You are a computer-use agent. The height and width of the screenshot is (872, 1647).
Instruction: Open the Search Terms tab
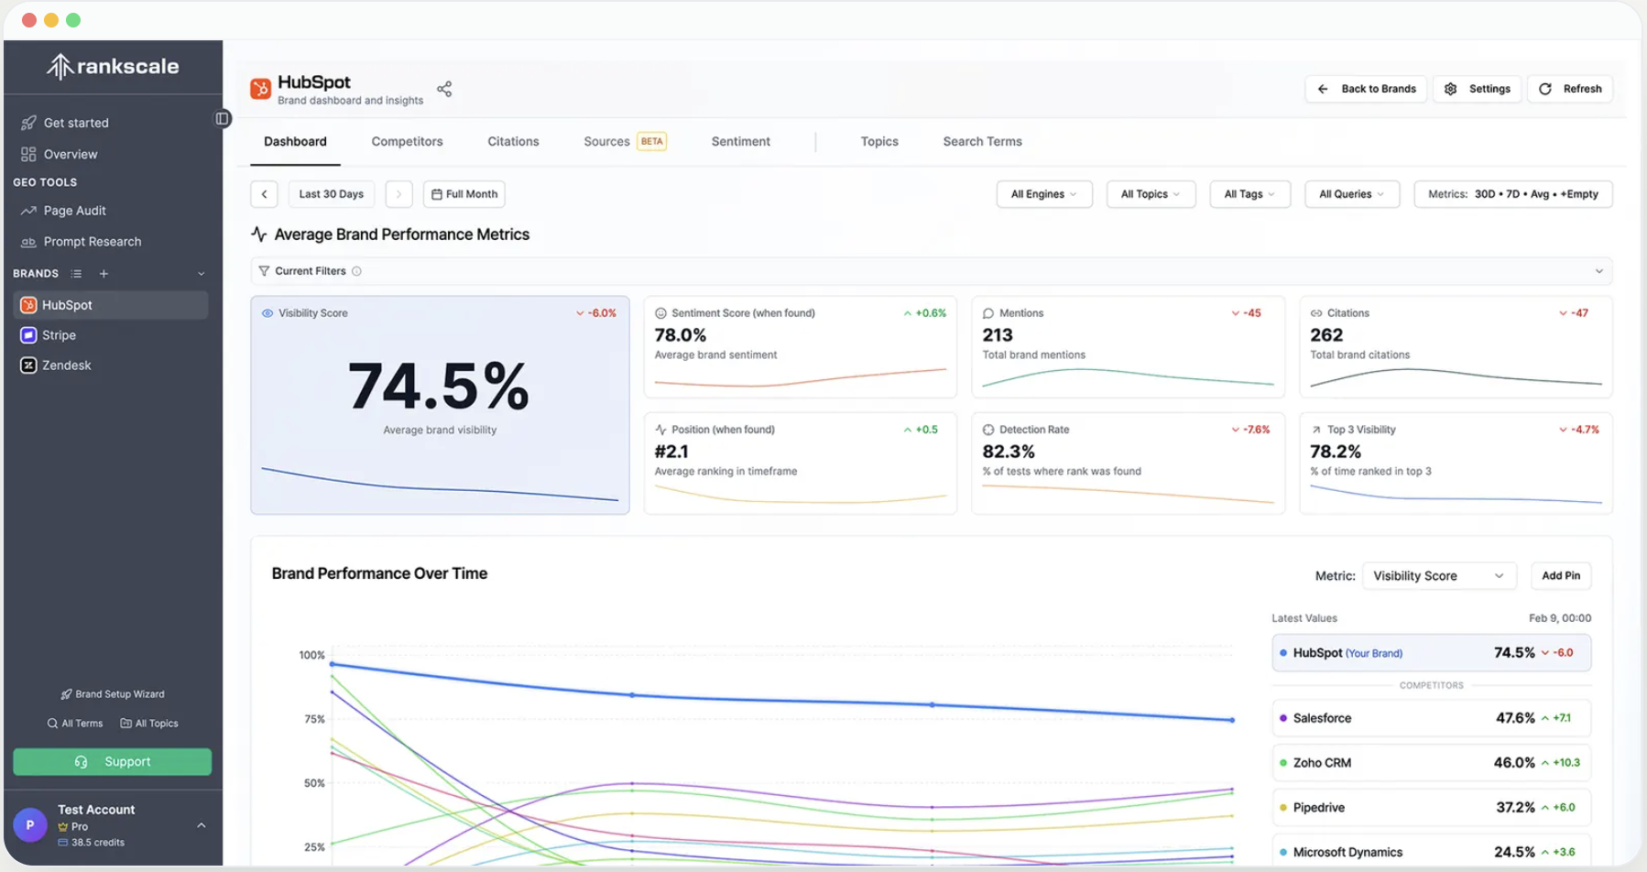pyautogui.click(x=983, y=142)
